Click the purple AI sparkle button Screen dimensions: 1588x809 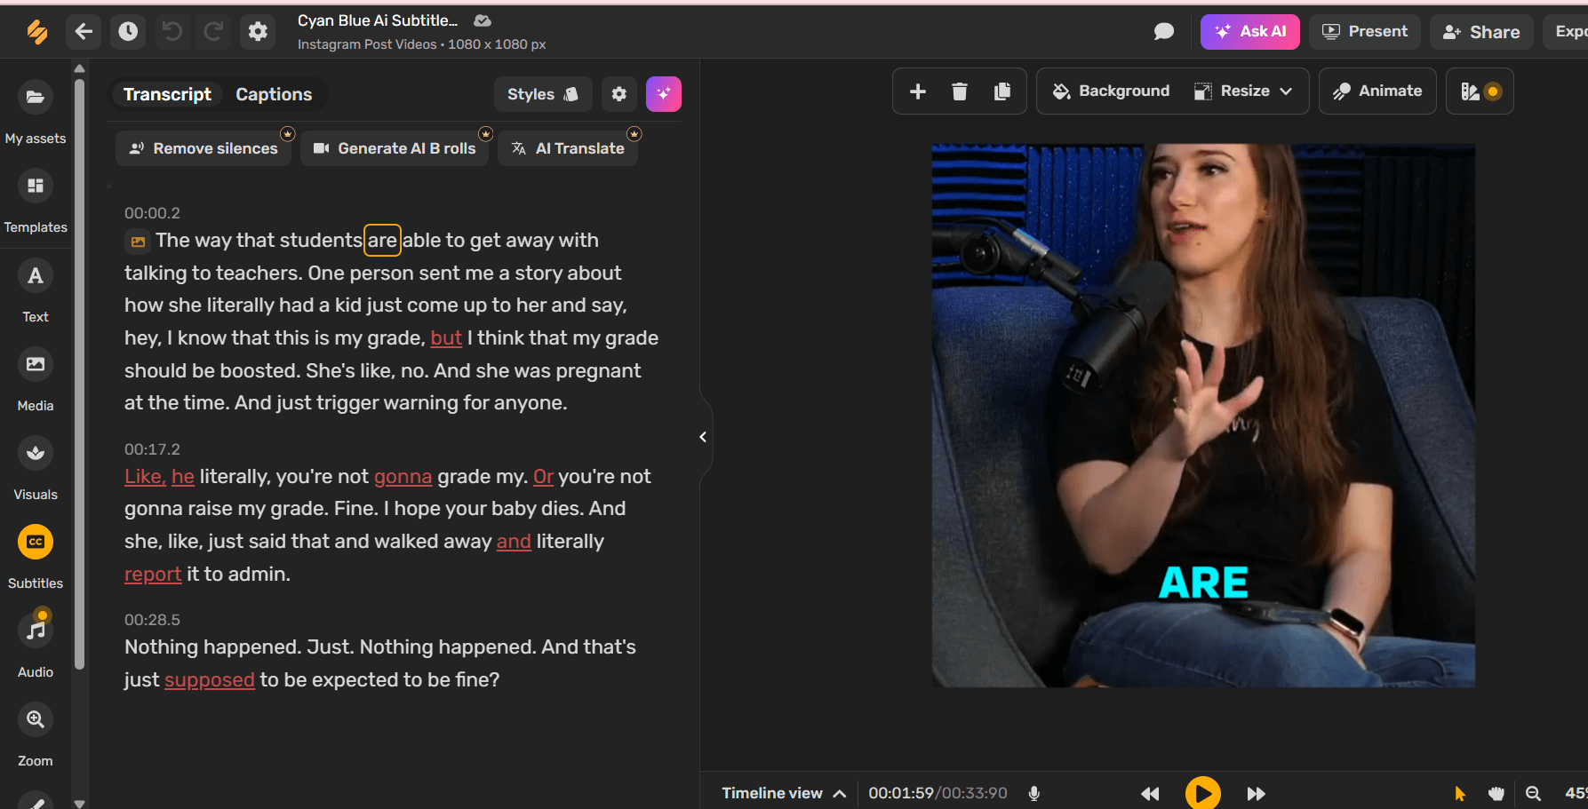pyautogui.click(x=664, y=94)
